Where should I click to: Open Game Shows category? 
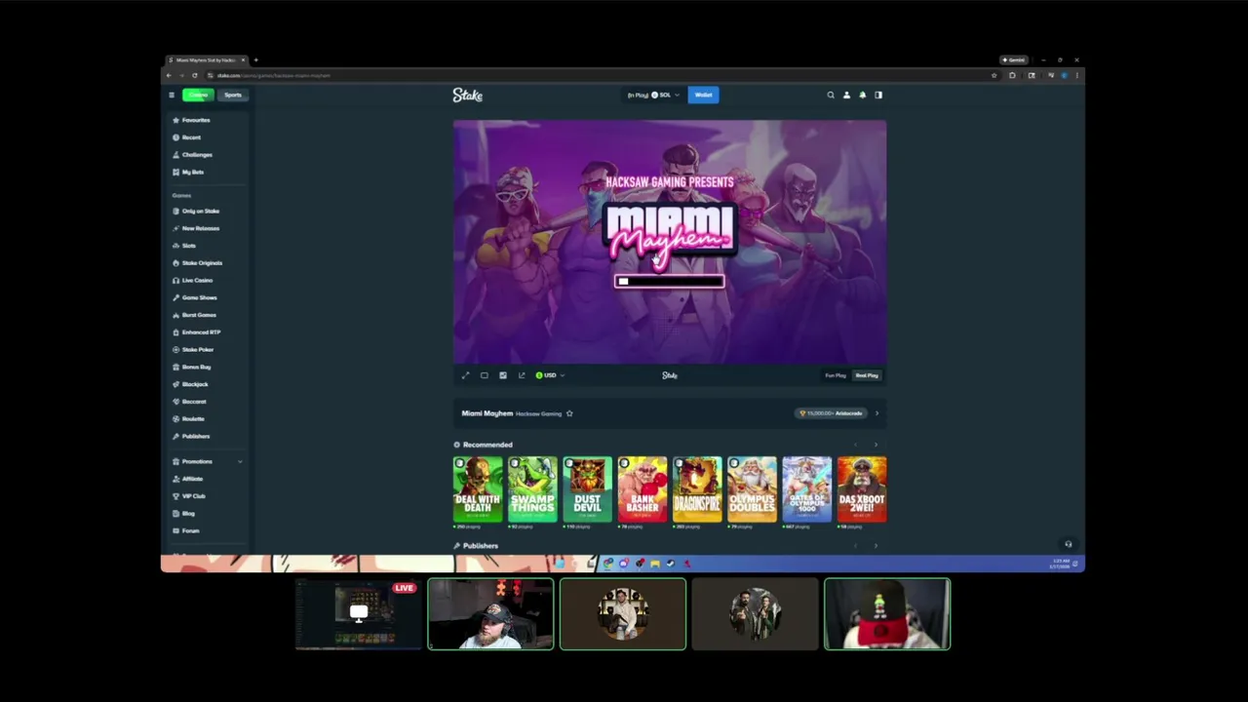pos(195,297)
